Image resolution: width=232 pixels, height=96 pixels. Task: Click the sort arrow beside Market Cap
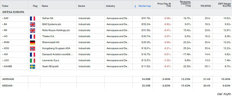135,6
